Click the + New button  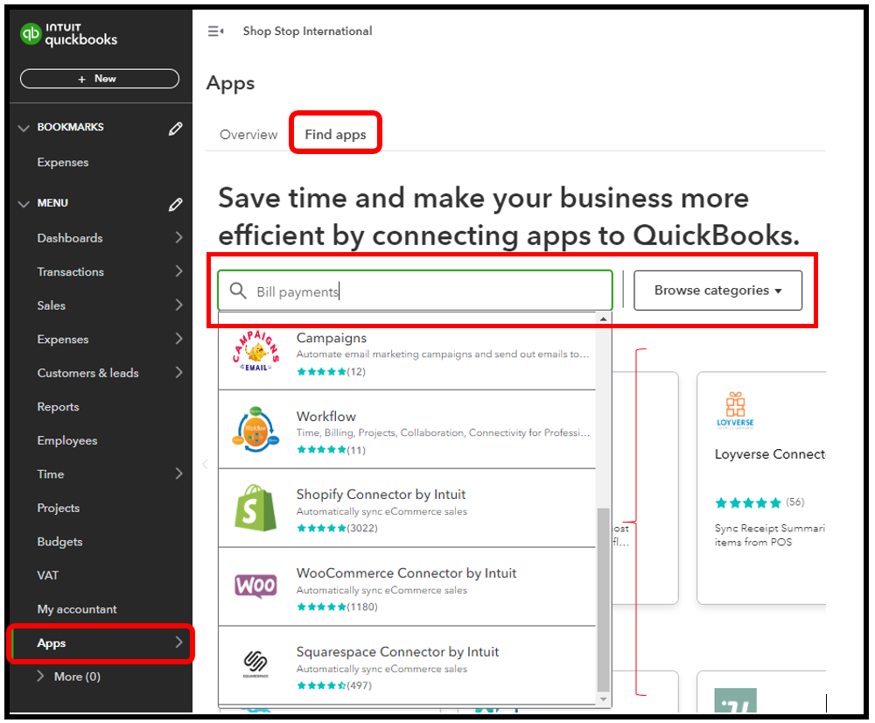(99, 78)
